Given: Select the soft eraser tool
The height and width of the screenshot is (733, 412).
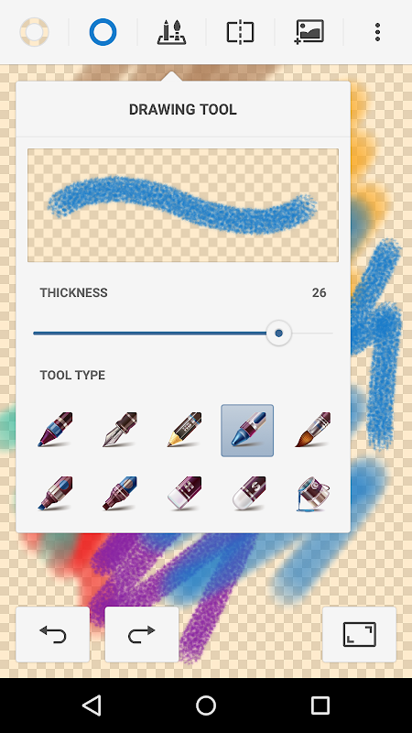Looking at the screenshot, I should point(248,494).
